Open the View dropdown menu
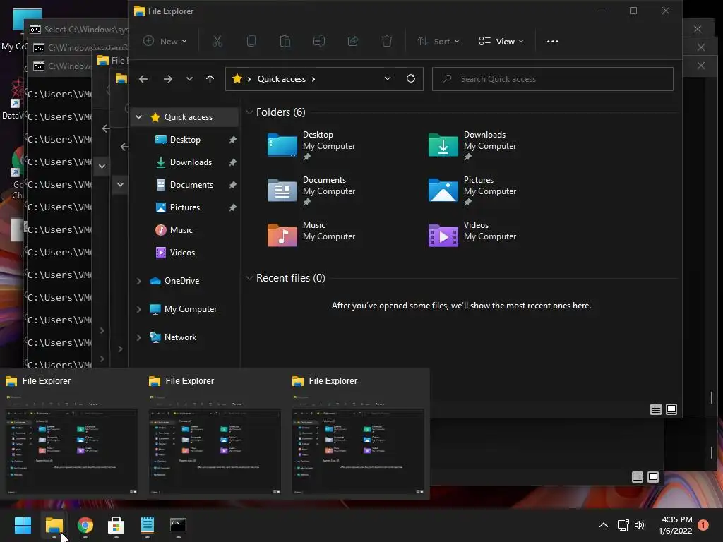The height and width of the screenshot is (542, 723). pyautogui.click(x=501, y=42)
